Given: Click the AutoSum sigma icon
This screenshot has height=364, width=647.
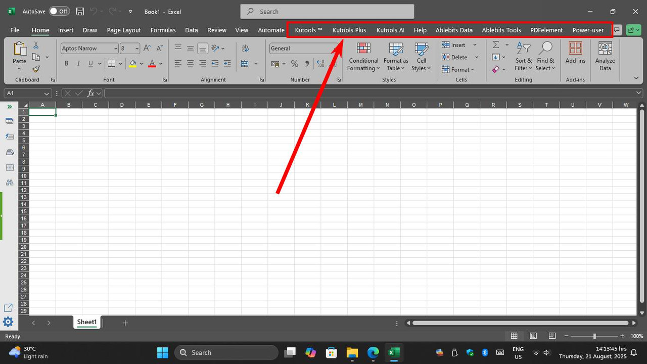Looking at the screenshot, I should [x=496, y=45].
